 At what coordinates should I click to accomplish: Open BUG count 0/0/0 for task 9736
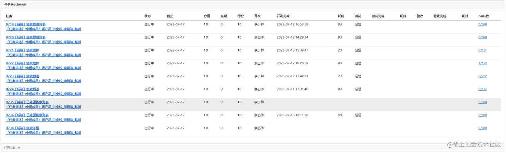[x=483, y=115]
